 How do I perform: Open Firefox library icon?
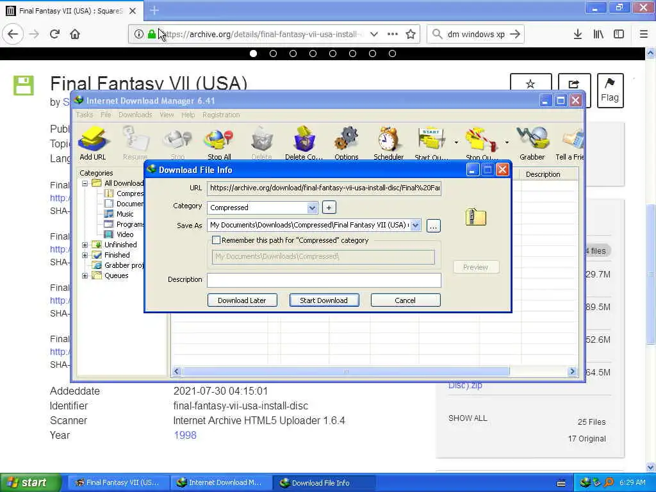598,35
